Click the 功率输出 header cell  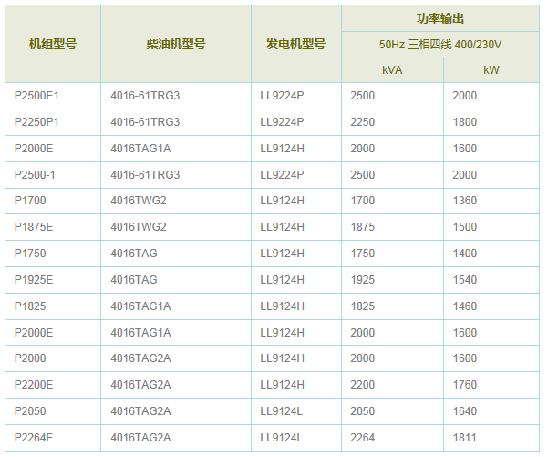point(439,18)
